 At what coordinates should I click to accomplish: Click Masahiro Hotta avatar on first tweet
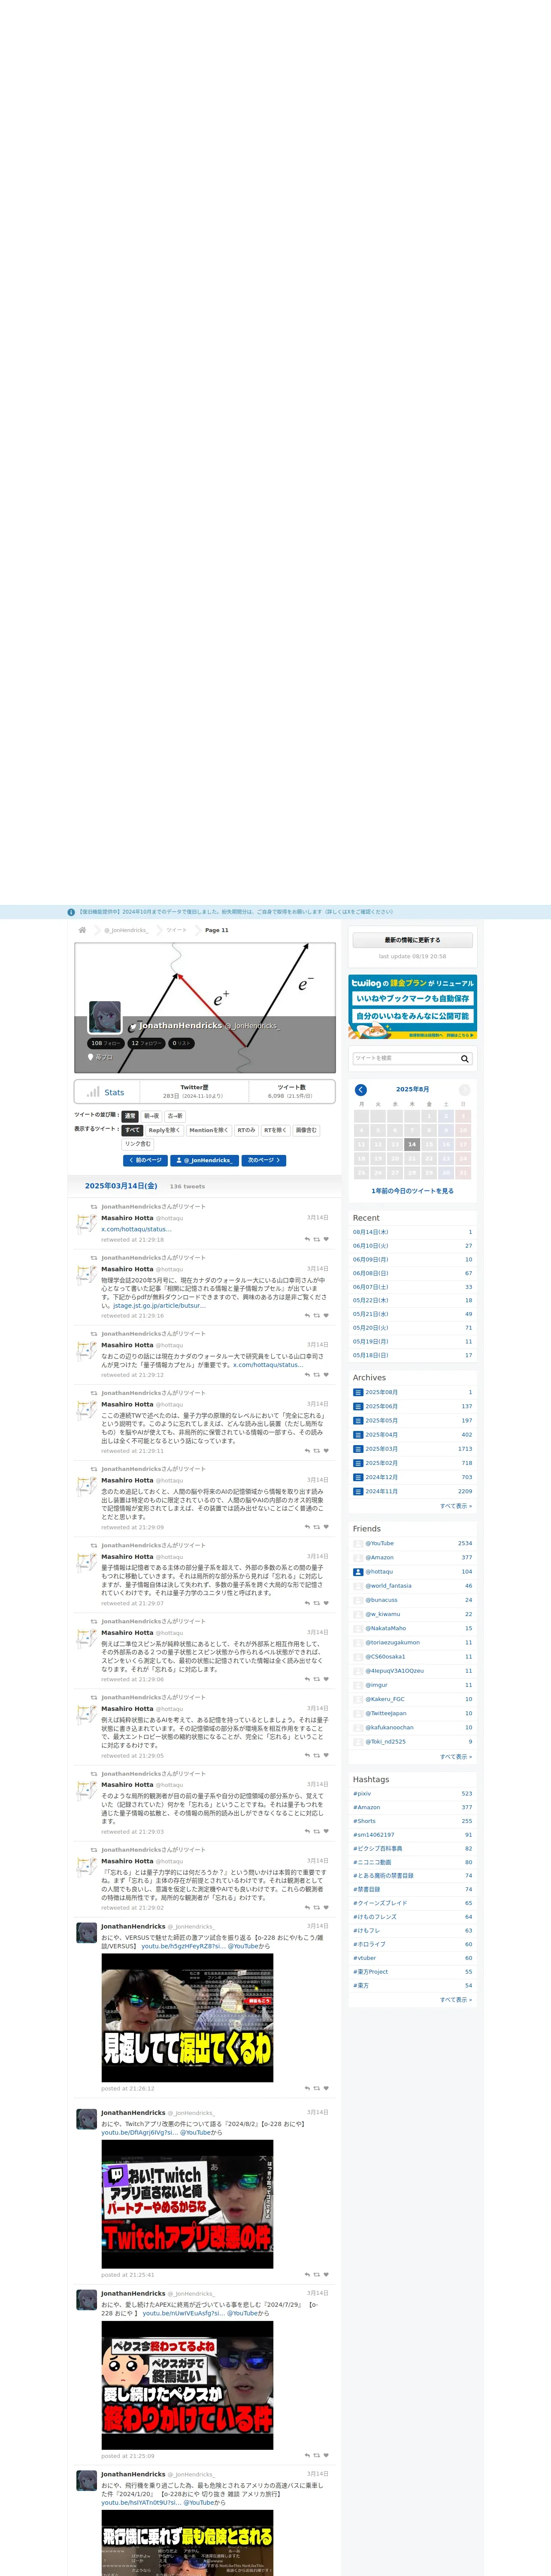pyautogui.click(x=87, y=1224)
